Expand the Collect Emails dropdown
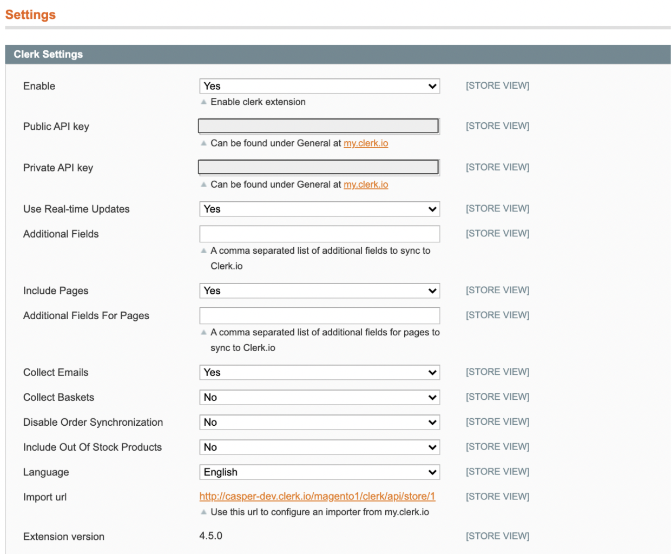Screen dimensions: 672x554 (x=319, y=372)
